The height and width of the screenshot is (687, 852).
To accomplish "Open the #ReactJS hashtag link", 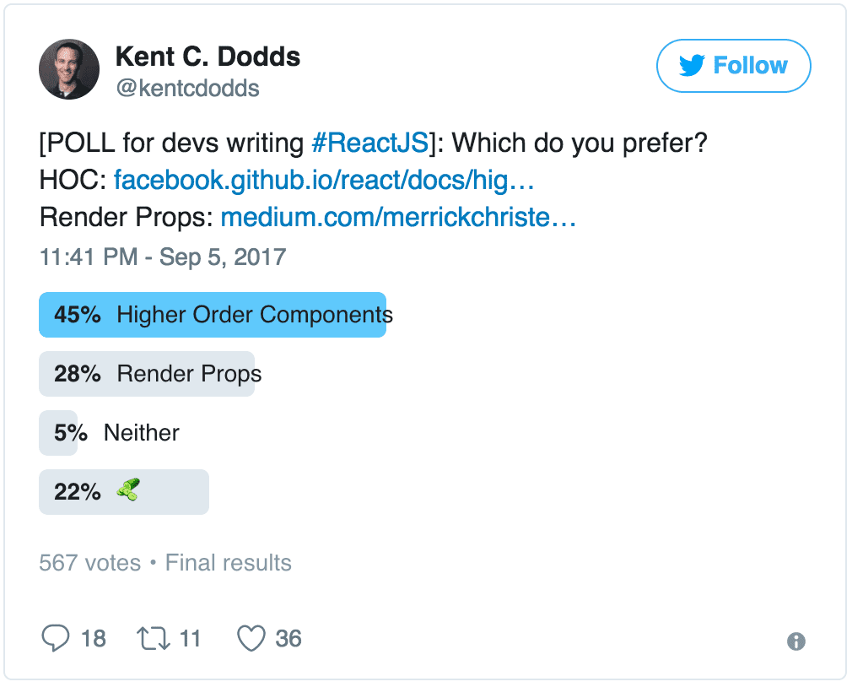I will tap(369, 143).
